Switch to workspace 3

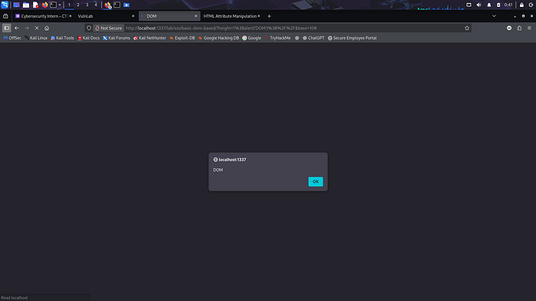pos(87,5)
